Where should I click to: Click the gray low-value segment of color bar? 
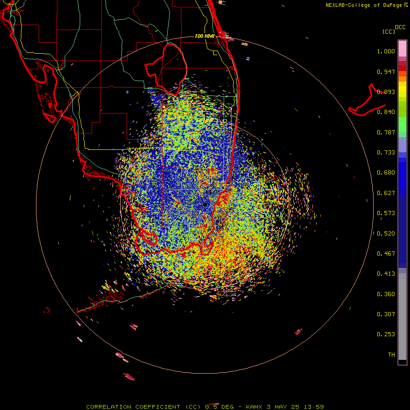pyautogui.click(x=402, y=317)
